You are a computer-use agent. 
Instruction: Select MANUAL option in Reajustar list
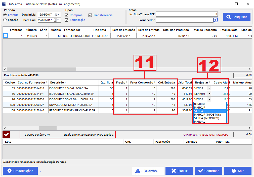click(x=200, y=122)
